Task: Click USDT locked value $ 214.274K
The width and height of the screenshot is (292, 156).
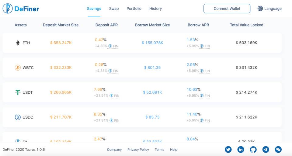Action: [246, 92]
